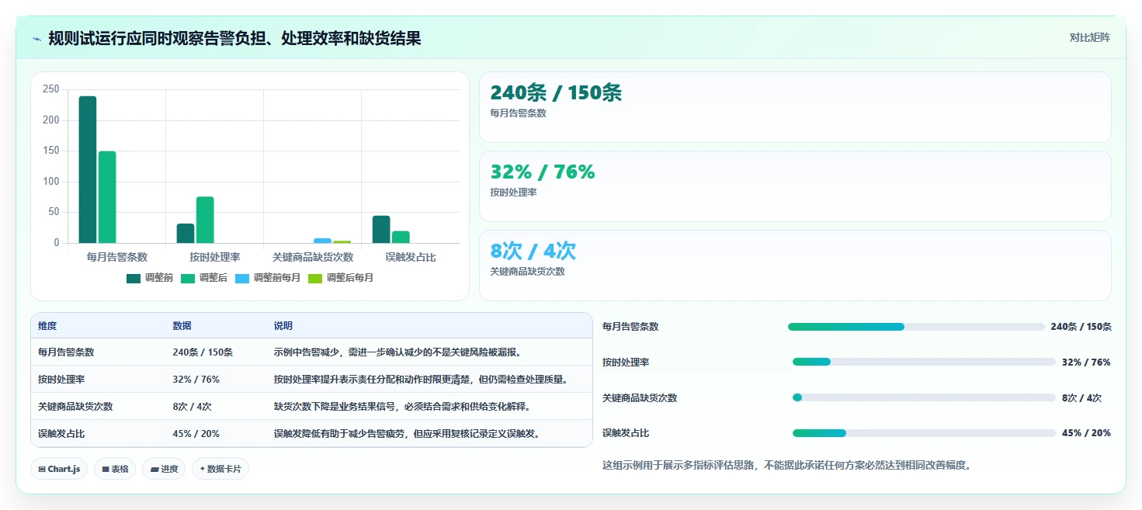Click the lightning icon beside the title
Image resolution: width=1142 pixels, height=510 pixels.
[37, 38]
